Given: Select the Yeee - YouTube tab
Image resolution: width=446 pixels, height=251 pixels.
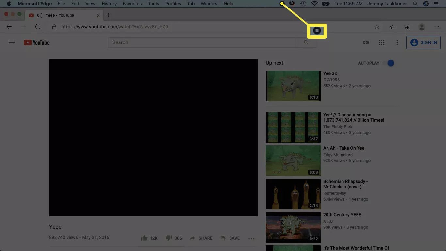Looking at the screenshot, I should (60, 15).
